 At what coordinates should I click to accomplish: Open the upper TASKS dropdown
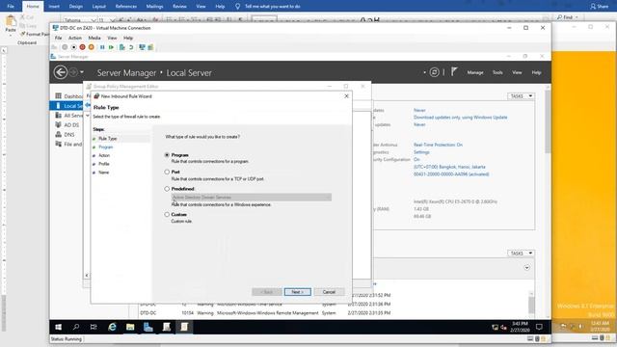coord(521,96)
